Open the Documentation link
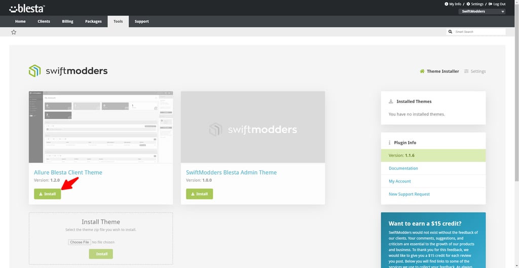Screen dimensions: 519x268 (x=403, y=168)
